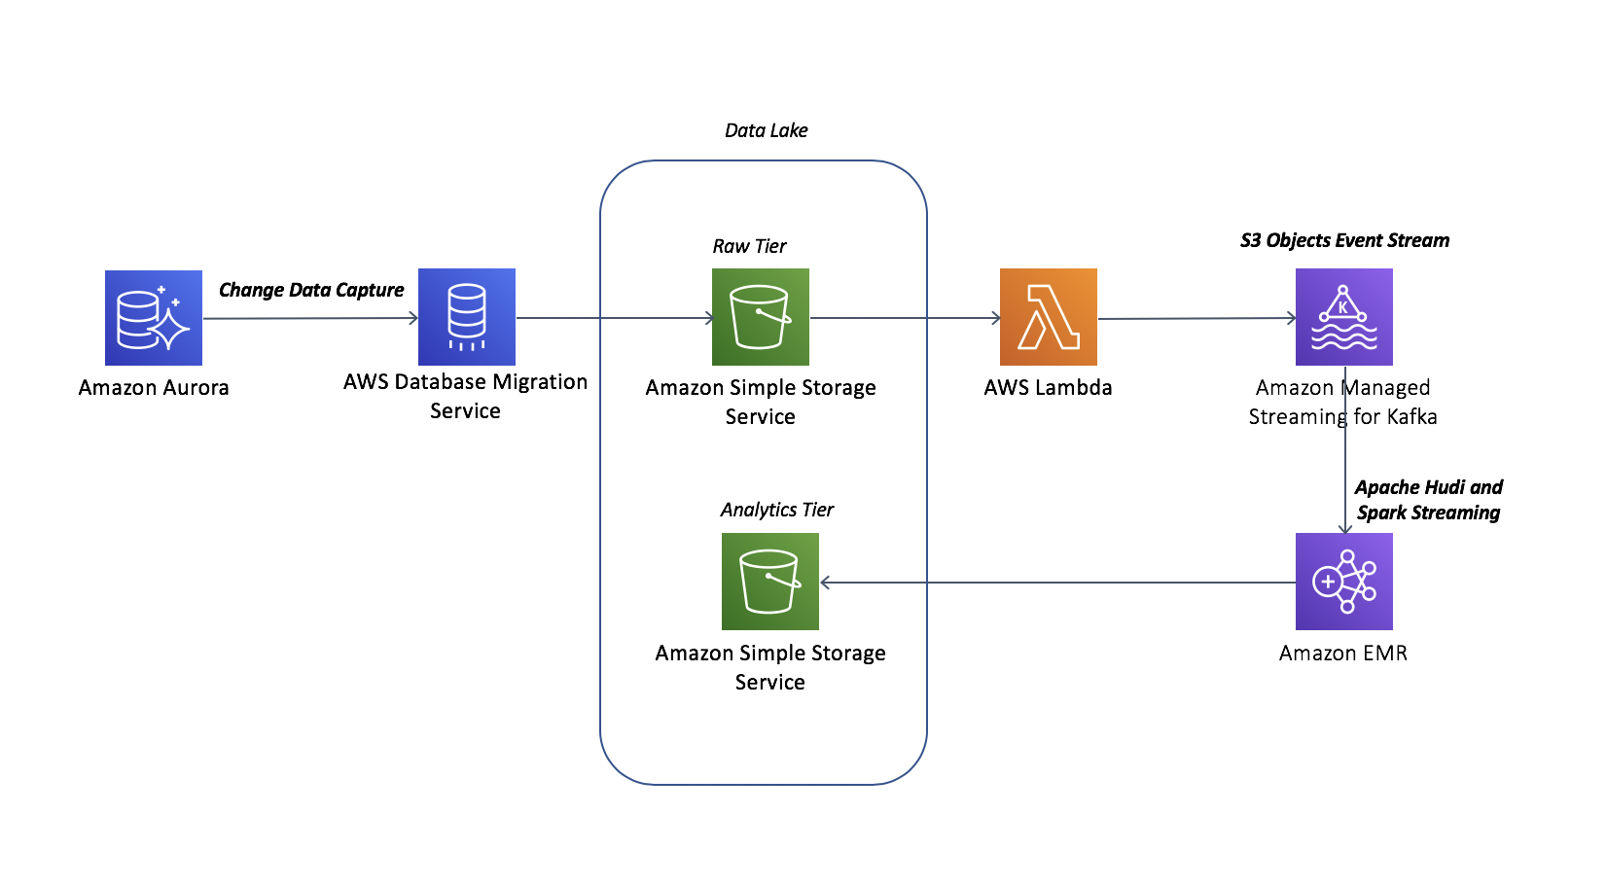
Task: Select the "Data Lake" title text
Action: [766, 130]
